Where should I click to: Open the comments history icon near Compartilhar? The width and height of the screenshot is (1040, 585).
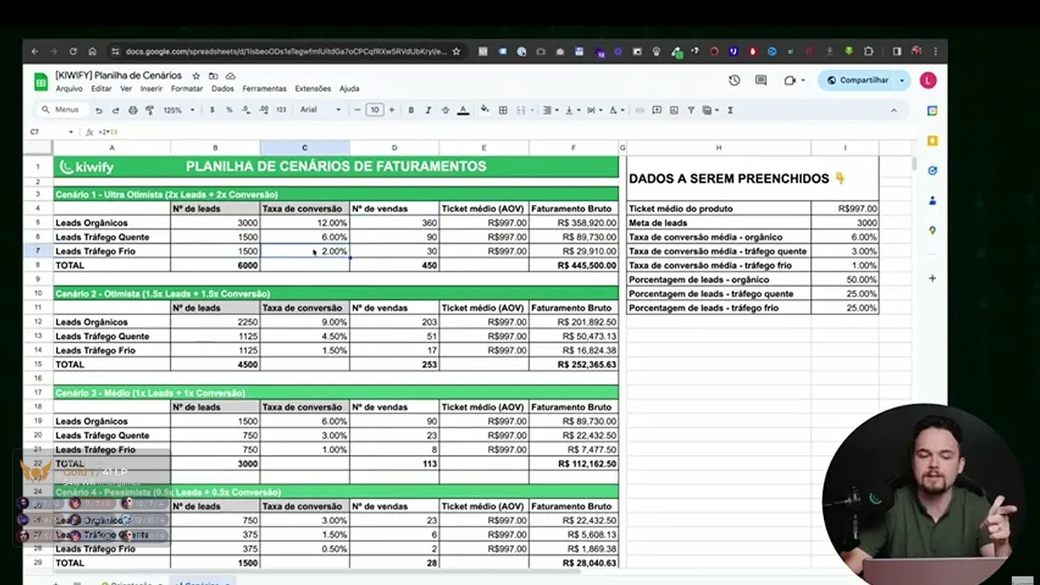[760, 80]
